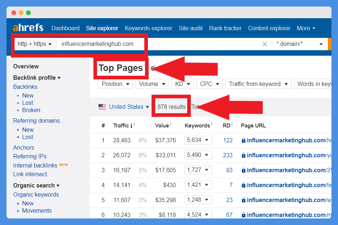Go to Site audit
Image resolution: width=338 pixels, height=225 pixels.
[x=190, y=28]
